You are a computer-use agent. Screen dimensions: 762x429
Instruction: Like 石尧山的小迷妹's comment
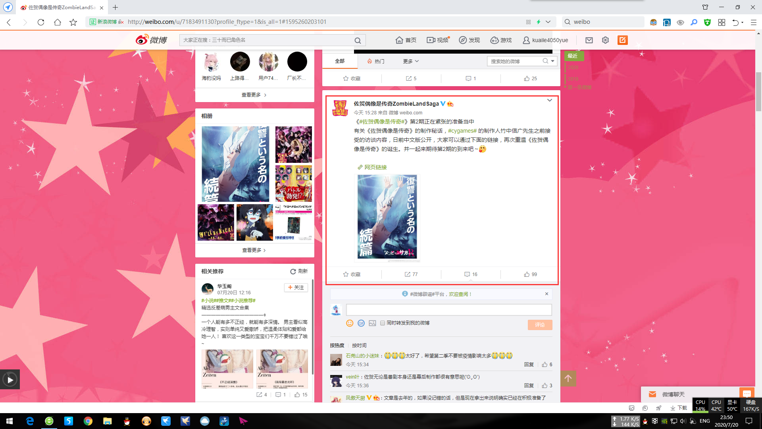pos(547,364)
